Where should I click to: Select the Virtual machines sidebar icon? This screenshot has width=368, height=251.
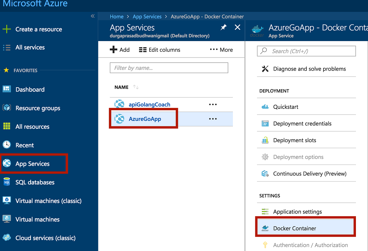click(6, 219)
